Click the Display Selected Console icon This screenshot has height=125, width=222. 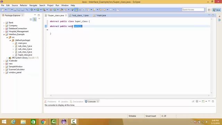pyautogui.click(x=197, y=101)
